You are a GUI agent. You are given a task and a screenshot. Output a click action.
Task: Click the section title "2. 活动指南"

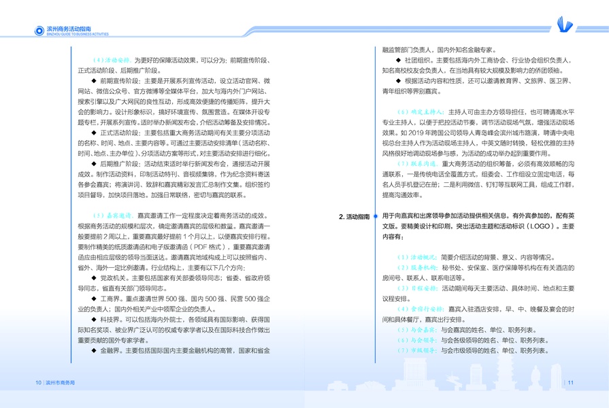355,217
